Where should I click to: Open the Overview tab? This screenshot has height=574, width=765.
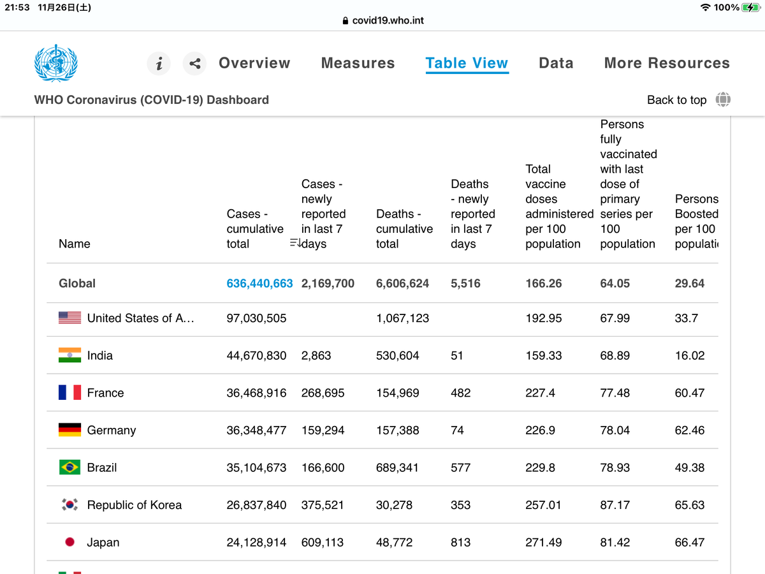coord(254,63)
